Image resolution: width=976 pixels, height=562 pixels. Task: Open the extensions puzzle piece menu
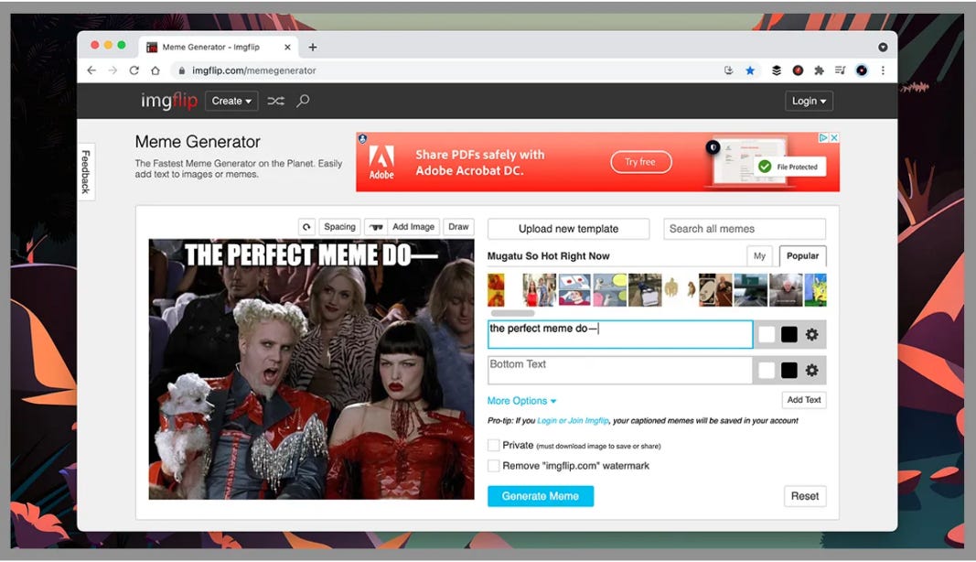tap(820, 70)
